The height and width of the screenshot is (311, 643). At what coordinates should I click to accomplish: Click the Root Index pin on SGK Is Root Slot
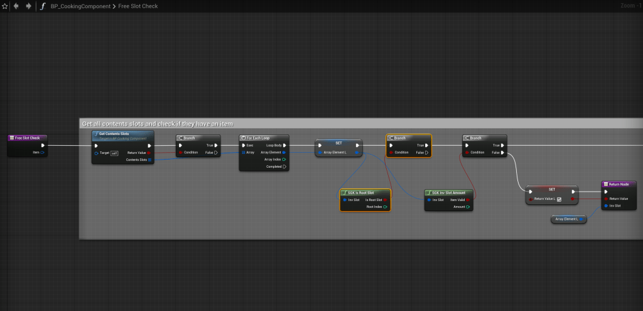(x=386, y=206)
